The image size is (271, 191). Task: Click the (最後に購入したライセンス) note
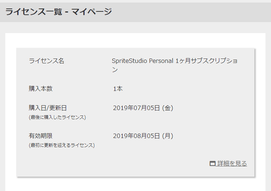click(57, 117)
